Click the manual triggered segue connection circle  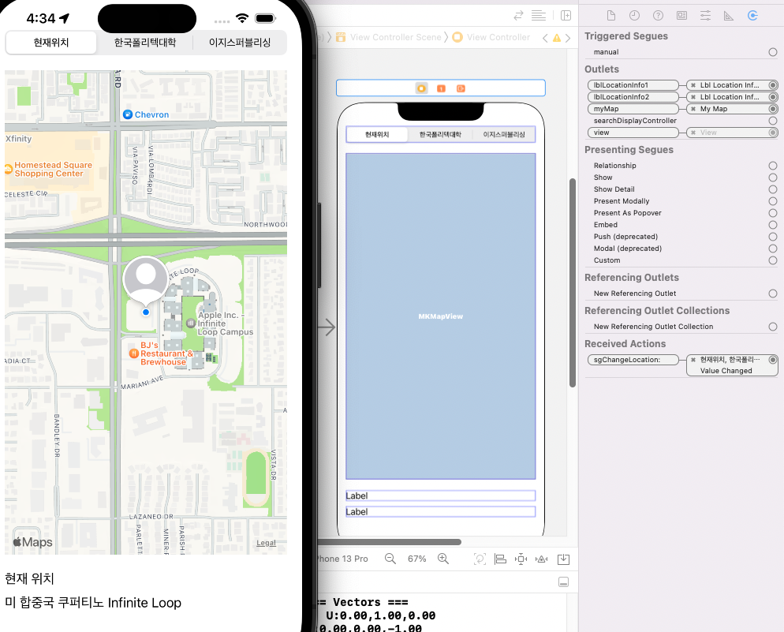(773, 52)
